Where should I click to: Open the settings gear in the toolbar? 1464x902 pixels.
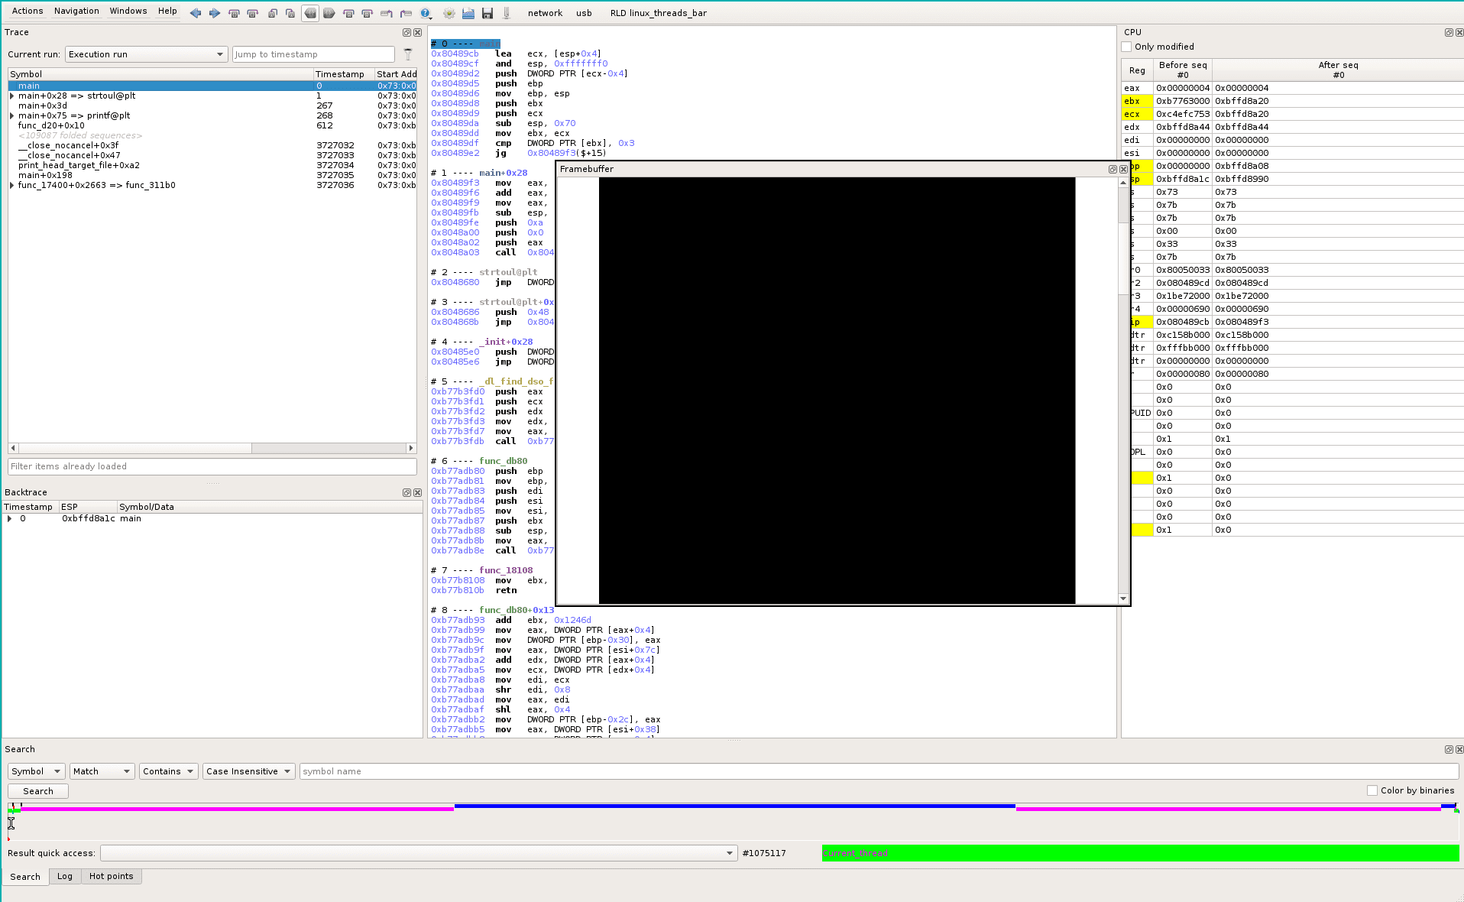coord(449,13)
